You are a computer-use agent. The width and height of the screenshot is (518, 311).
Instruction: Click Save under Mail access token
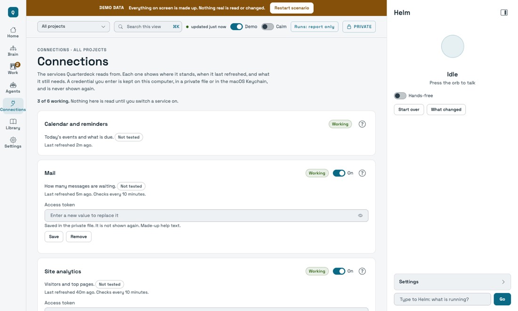[54, 237]
